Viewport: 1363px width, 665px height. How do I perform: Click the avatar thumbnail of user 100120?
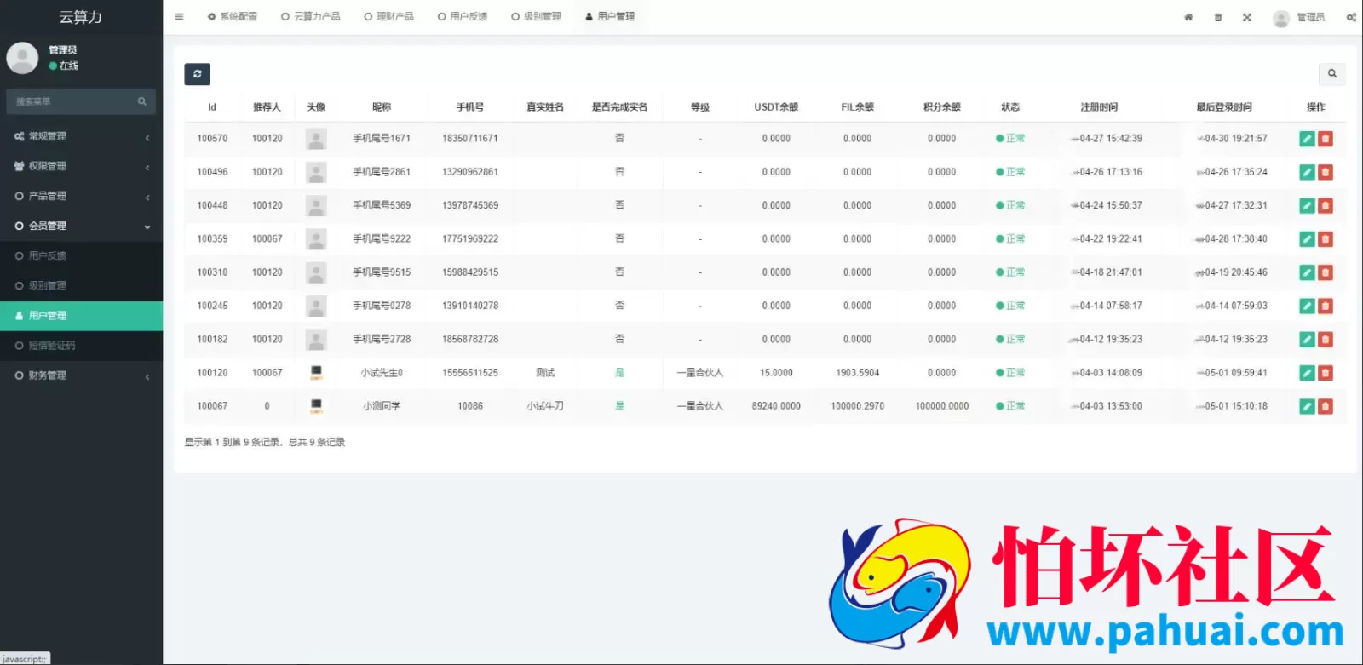click(316, 372)
